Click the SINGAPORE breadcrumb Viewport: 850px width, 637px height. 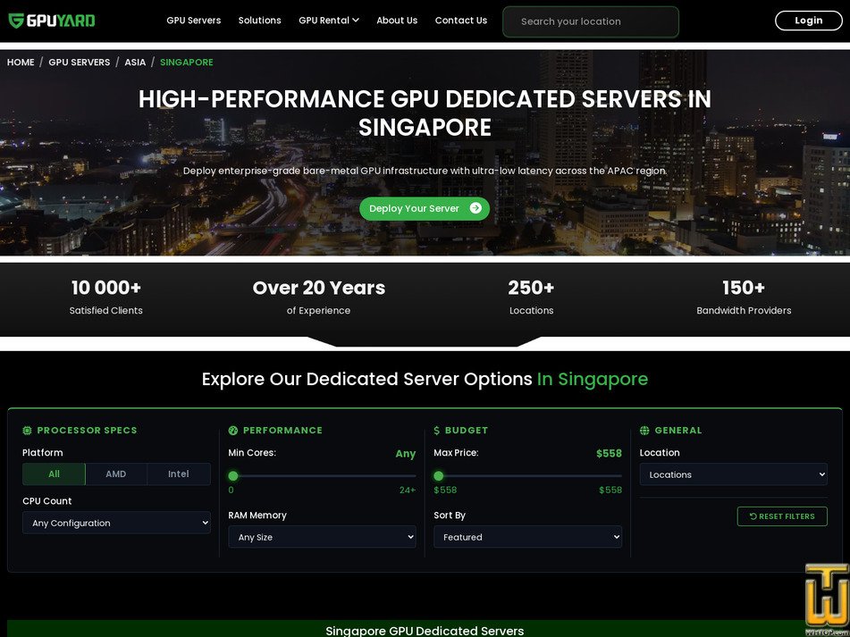tap(187, 63)
